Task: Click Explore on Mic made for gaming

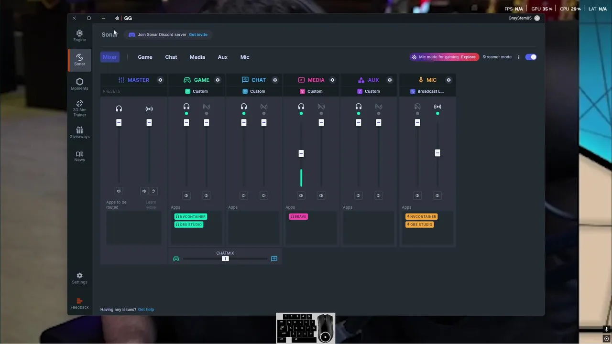Action: pyautogui.click(x=468, y=57)
